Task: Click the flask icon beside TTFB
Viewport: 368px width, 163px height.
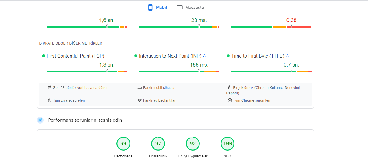Action: click(x=288, y=56)
